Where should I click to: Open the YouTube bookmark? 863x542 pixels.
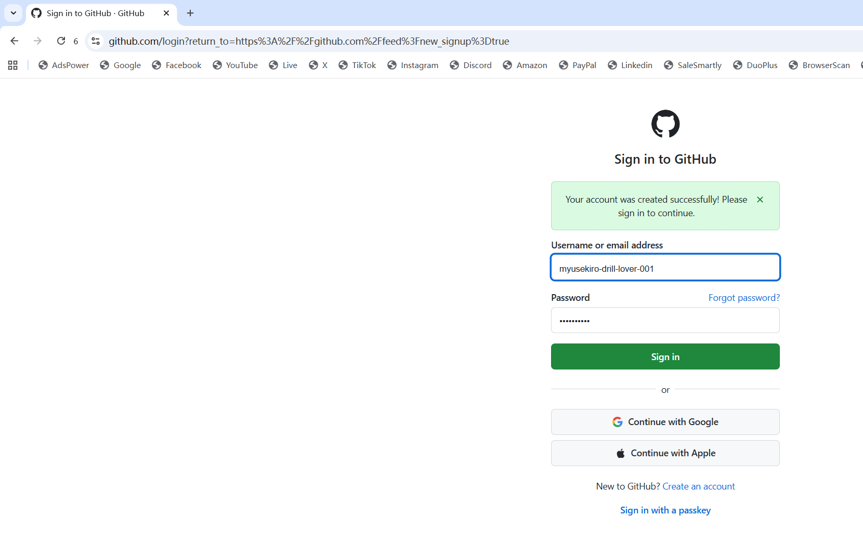[236, 65]
